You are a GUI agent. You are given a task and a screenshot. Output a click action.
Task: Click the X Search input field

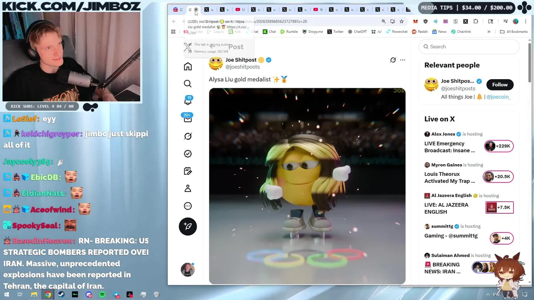point(469,47)
